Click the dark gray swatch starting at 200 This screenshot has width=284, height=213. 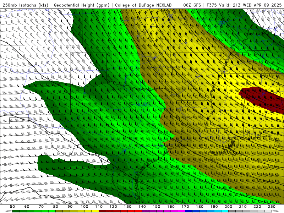(x=232, y=211)
